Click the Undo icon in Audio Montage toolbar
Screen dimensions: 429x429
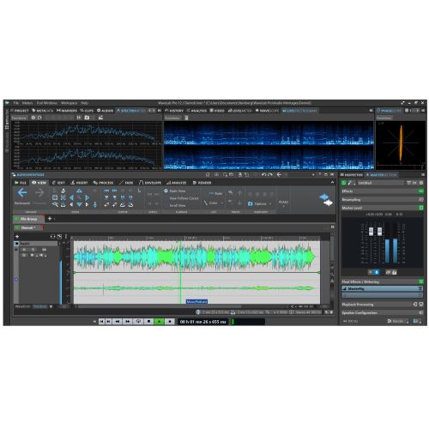click(x=263, y=174)
